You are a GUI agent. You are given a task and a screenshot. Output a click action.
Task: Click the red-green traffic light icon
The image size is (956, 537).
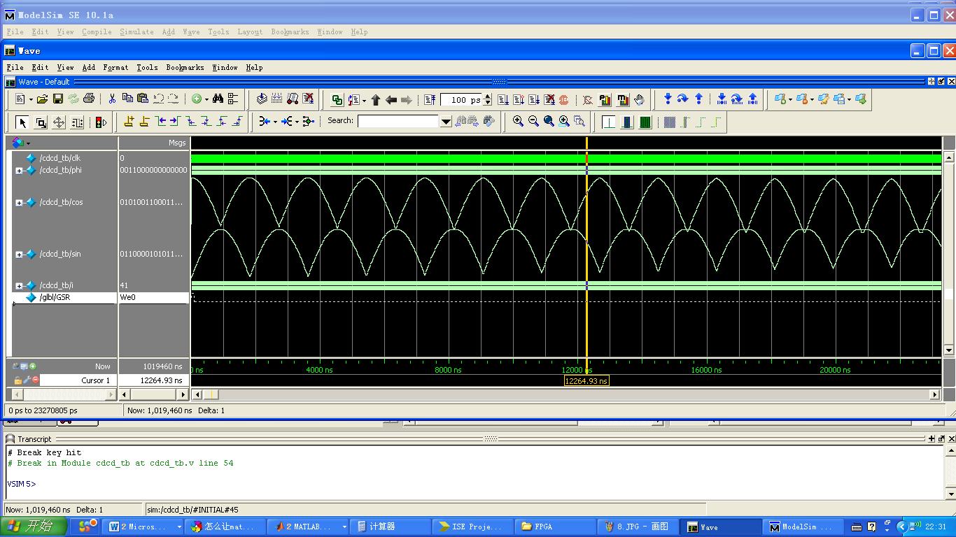coord(100,122)
